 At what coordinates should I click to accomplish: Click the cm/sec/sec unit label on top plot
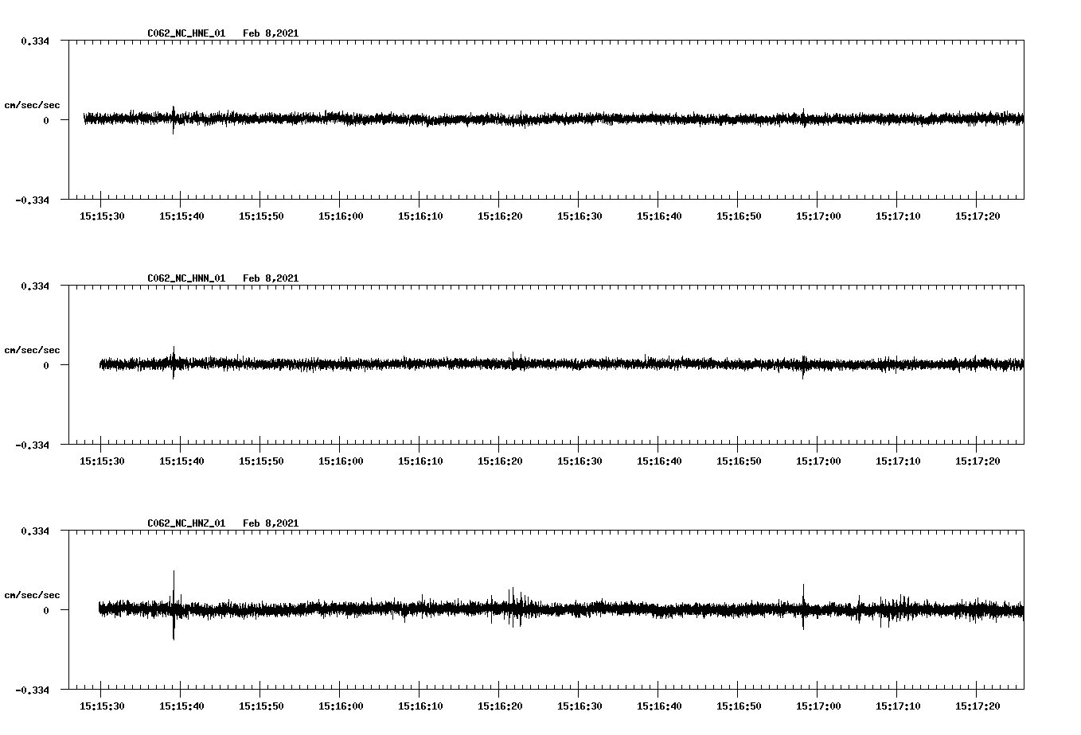pyautogui.click(x=33, y=104)
